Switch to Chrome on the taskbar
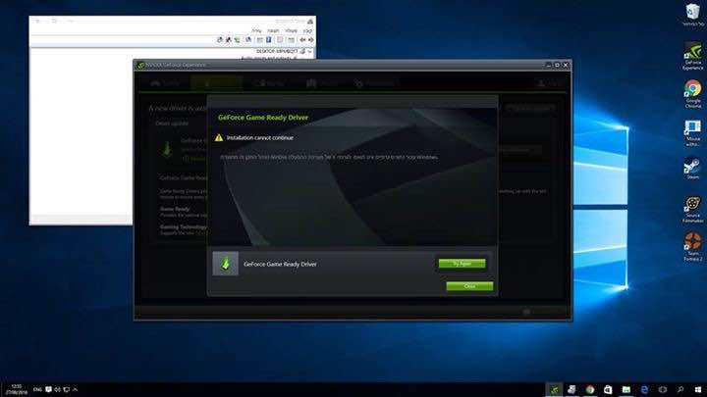 [x=590, y=389]
